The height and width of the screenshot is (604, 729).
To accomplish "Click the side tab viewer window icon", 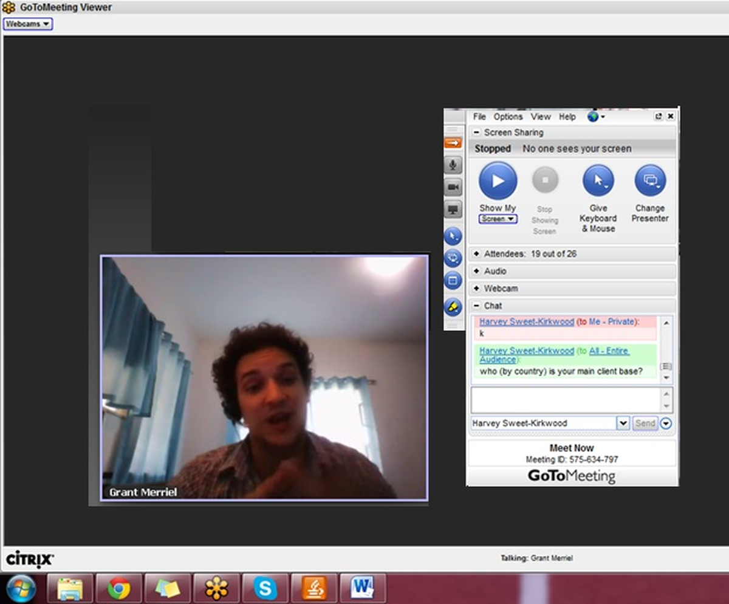I will (453, 281).
